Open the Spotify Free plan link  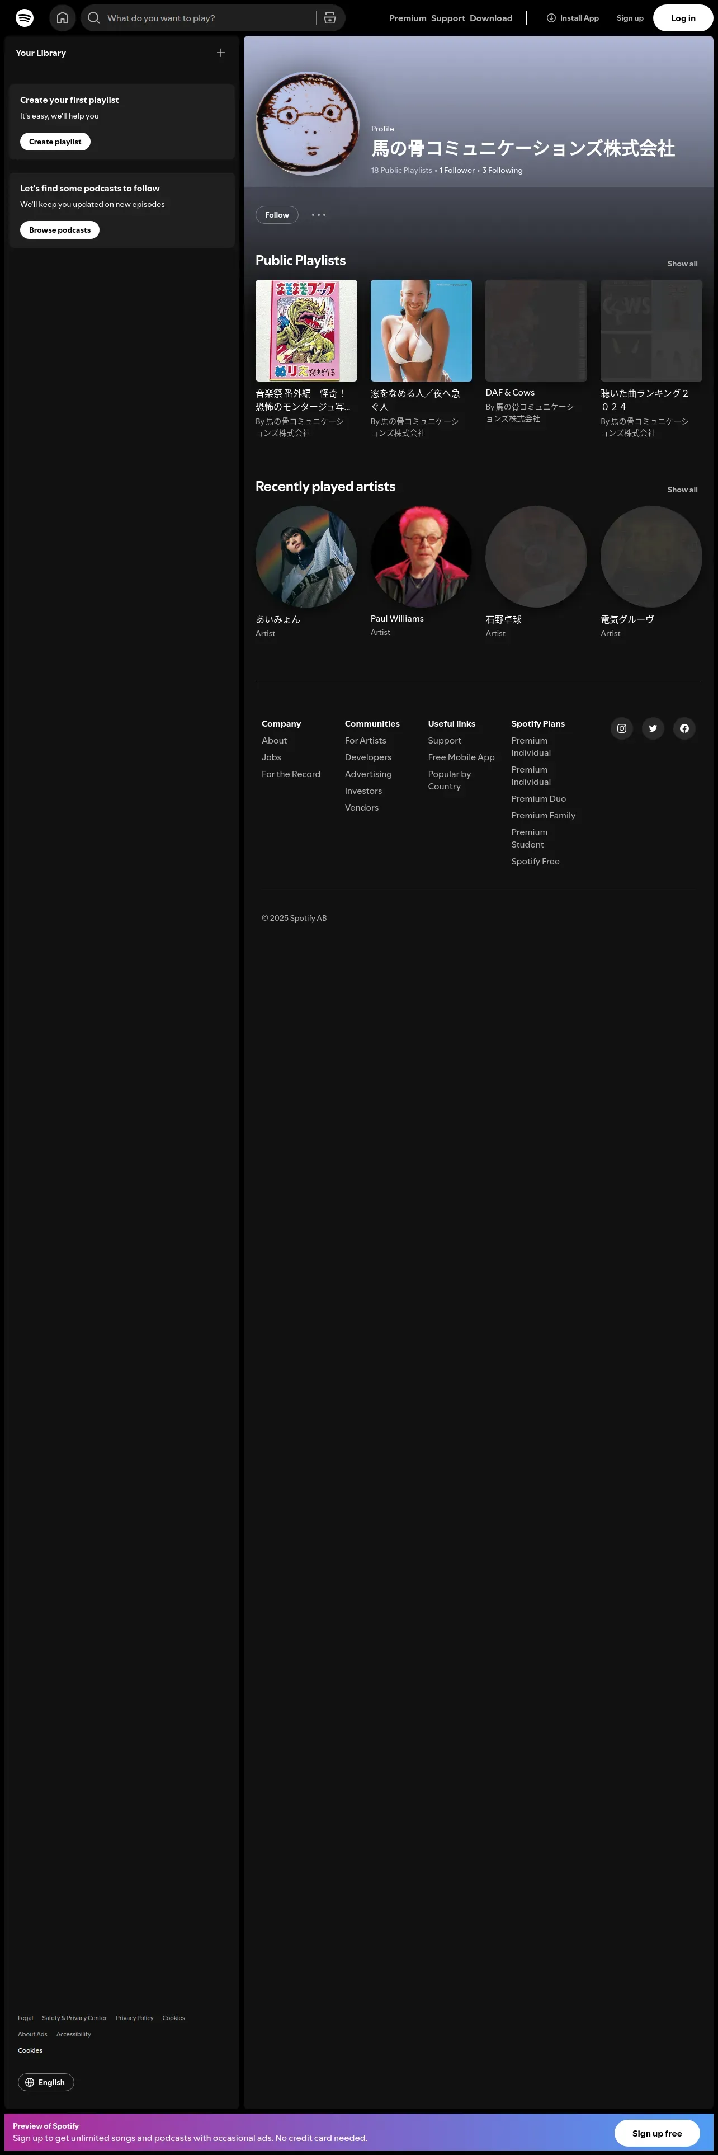tap(536, 861)
